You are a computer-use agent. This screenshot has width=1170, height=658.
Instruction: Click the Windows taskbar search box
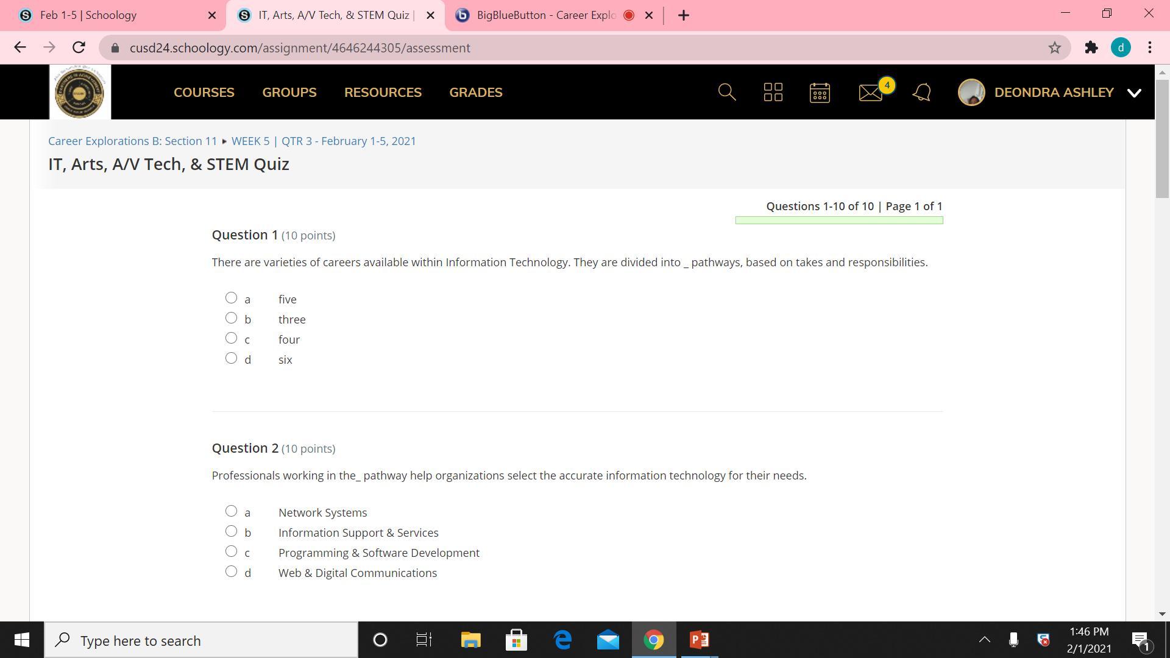click(201, 640)
